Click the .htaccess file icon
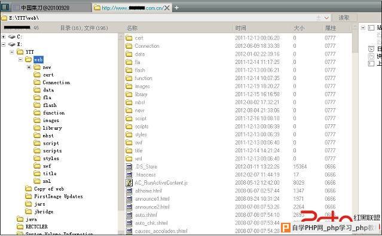The width and height of the screenshot is (382, 236). click(x=129, y=174)
